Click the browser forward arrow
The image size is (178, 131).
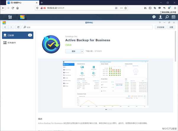pyautogui.click(x=8, y=8)
